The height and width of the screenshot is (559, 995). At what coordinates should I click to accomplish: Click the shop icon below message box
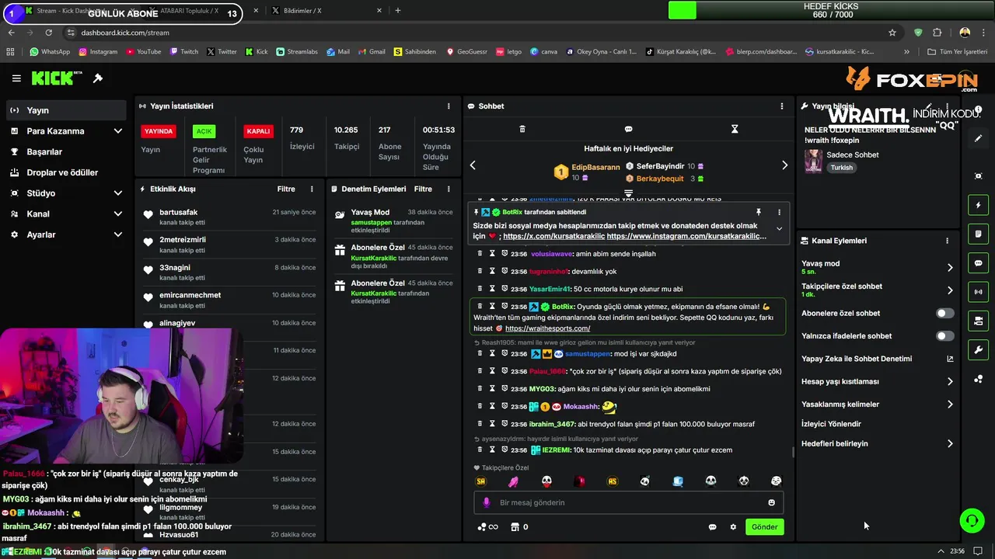point(514,527)
